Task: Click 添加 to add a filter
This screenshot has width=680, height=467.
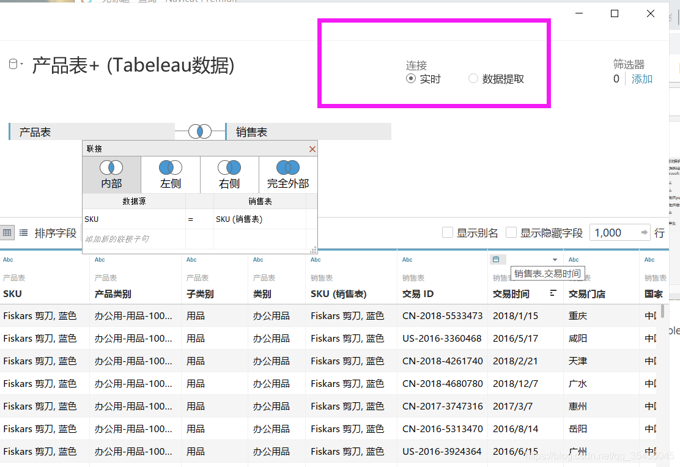Action: 642,79
